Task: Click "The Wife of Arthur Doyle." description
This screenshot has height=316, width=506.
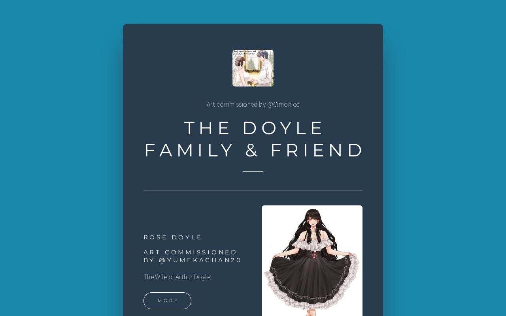Action: click(x=177, y=277)
